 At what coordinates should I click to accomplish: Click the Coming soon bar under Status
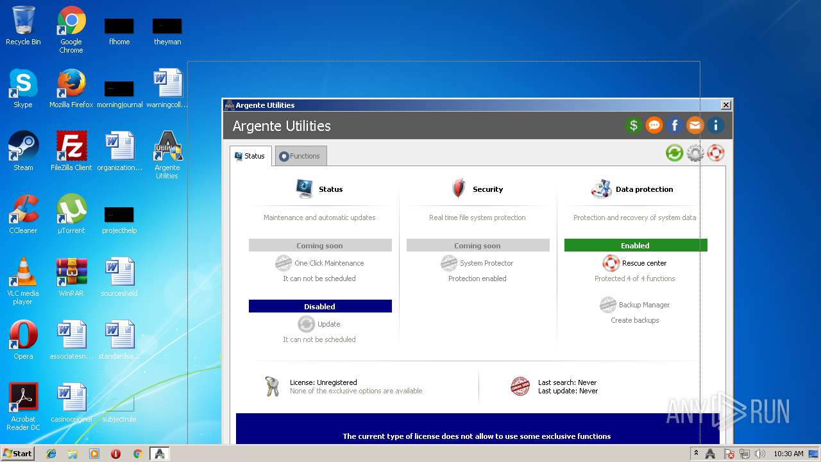coord(320,245)
